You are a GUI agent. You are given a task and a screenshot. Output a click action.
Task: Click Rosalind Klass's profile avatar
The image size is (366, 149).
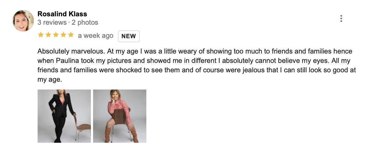click(x=23, y=21)
